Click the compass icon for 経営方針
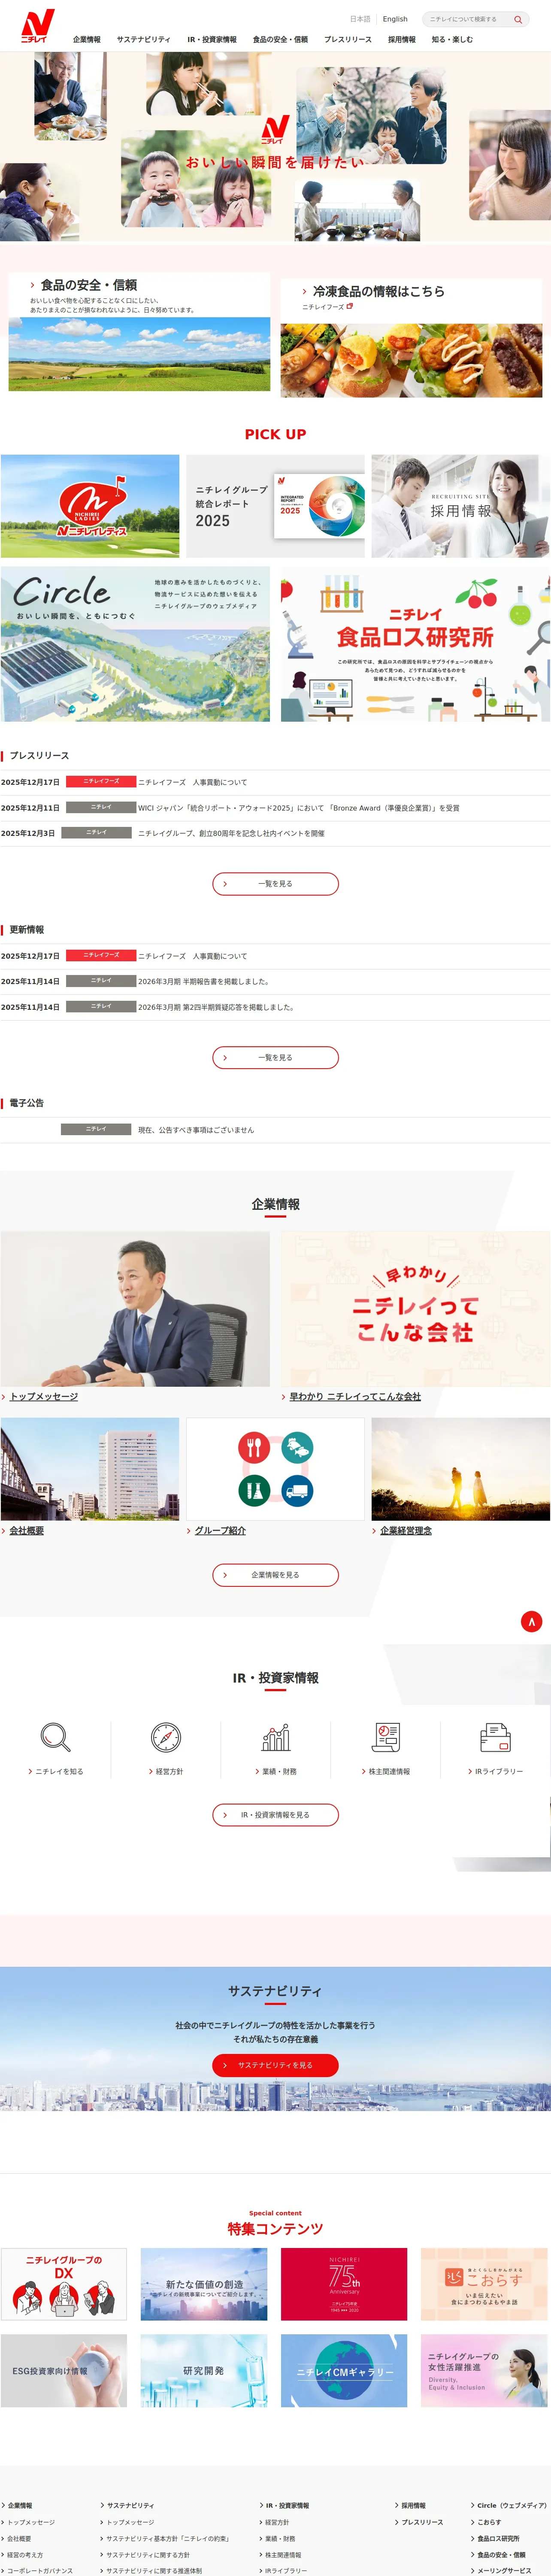The width and height of the screenshot is (551, 2576). click(x=166, y=1737)
